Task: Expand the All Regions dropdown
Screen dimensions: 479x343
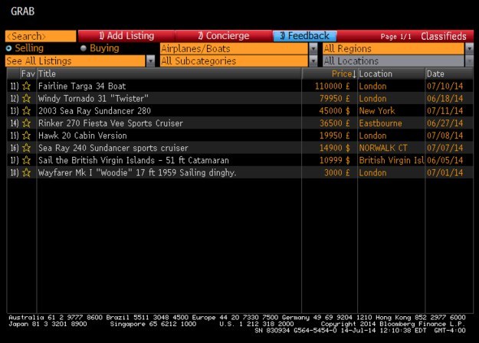Action: tap(469, 48)
